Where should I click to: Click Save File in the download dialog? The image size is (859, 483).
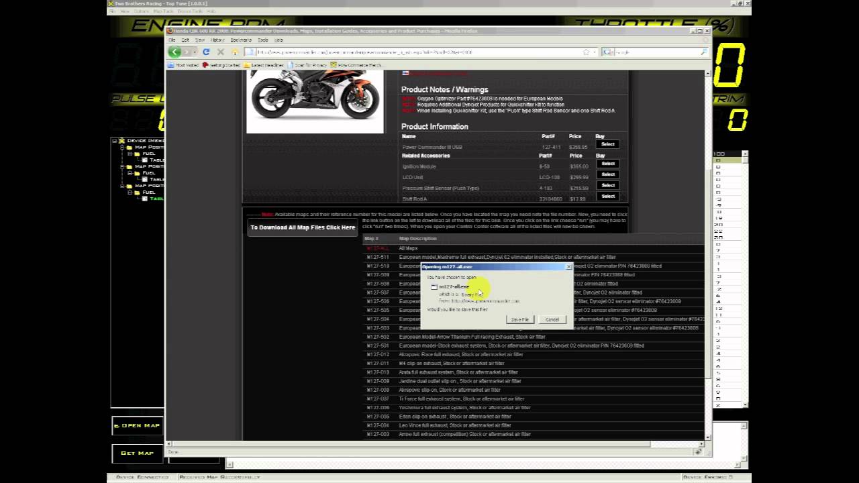(x=519, y=319)
